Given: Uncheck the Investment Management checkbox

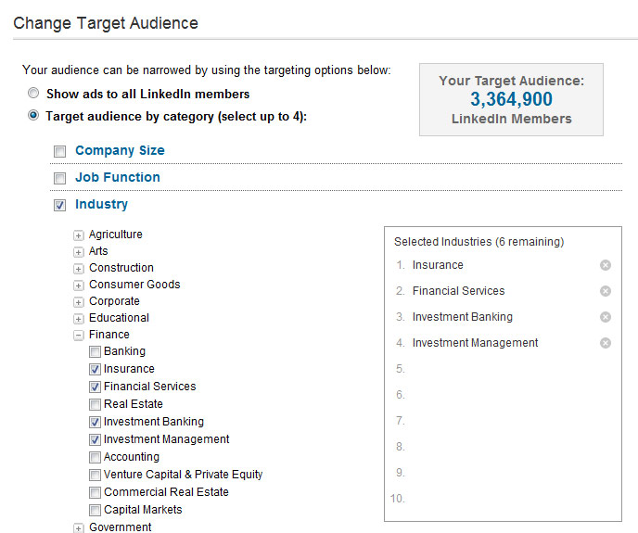Looking at the screenshot, I should click(x=95, y=439).
